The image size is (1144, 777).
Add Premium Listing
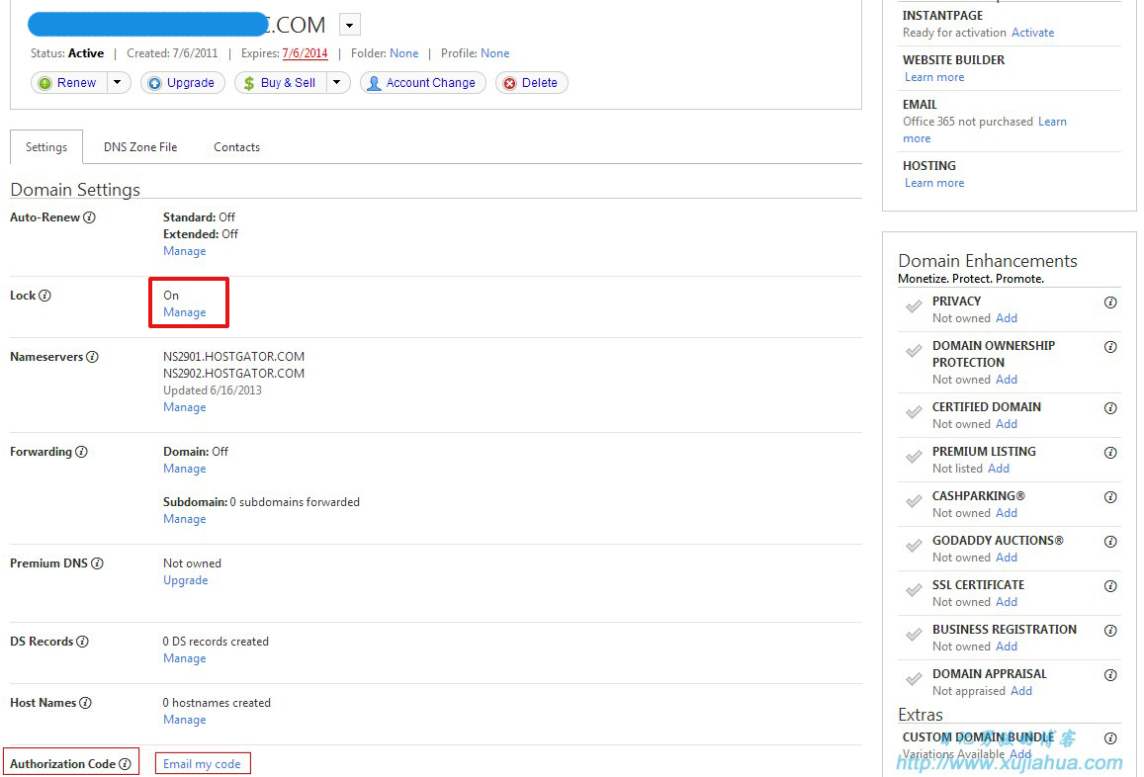click(x=999, y=469)
